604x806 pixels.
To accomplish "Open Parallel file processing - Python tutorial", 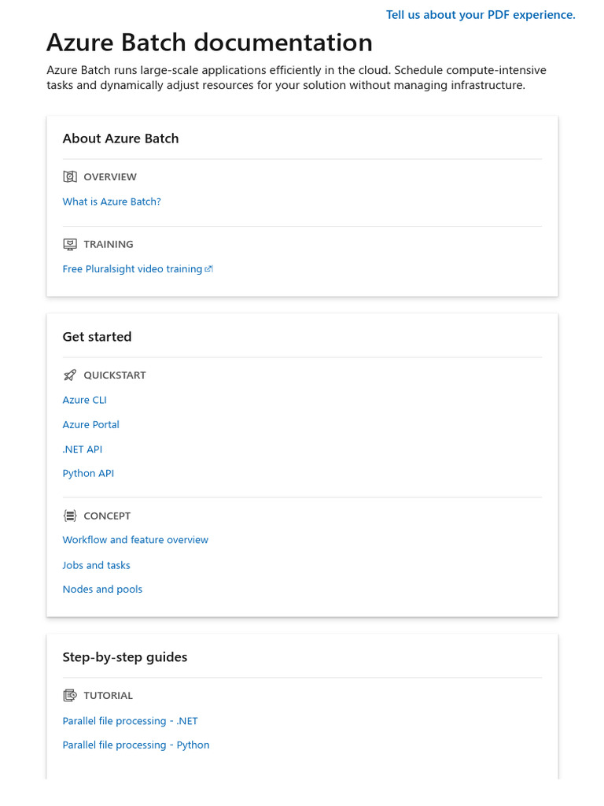I will point(136,745).
